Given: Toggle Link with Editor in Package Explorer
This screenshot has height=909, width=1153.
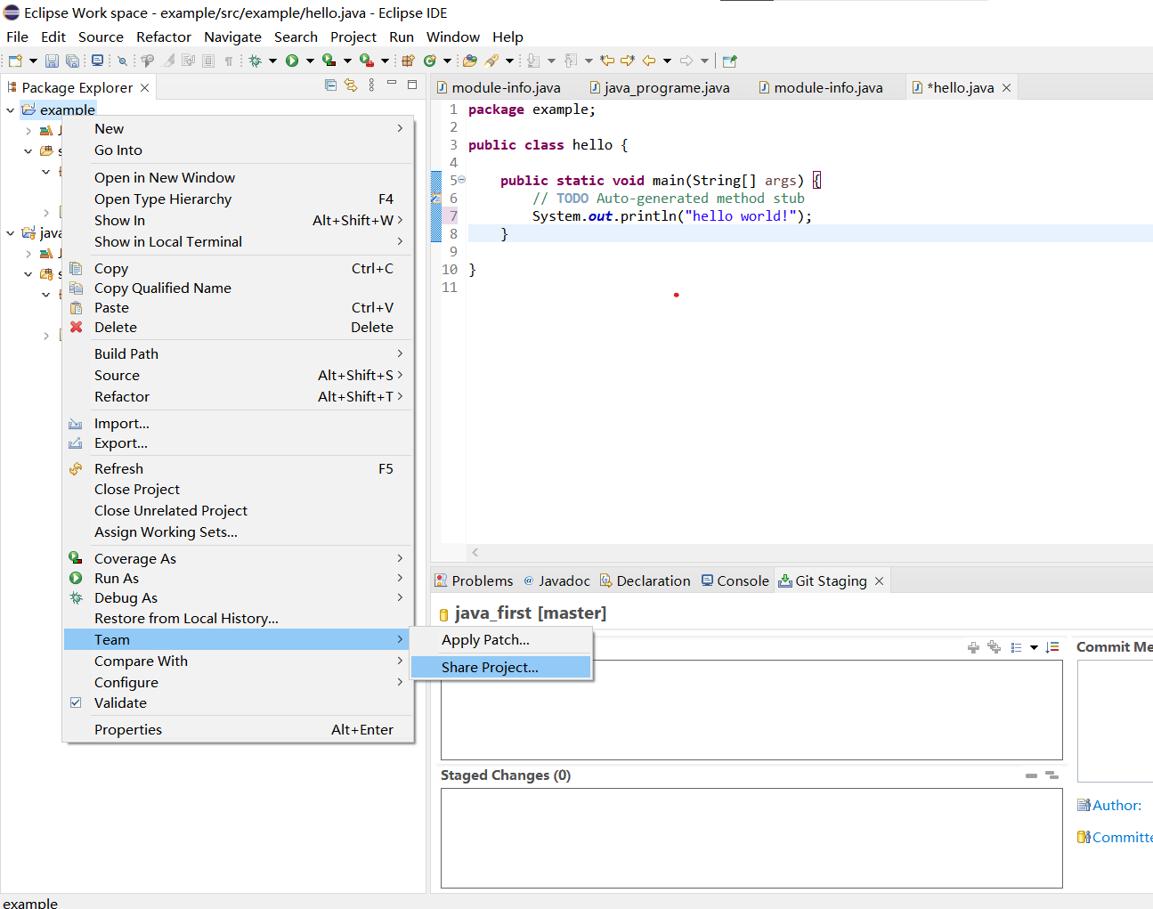Looking at the screenshot, I should [351, 85].
